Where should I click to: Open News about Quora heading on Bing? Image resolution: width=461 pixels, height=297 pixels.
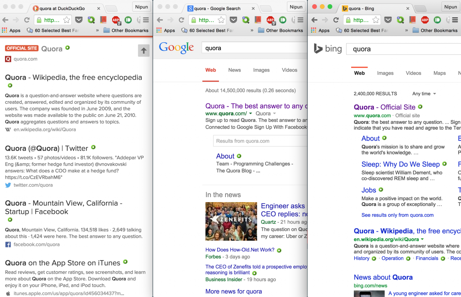point(383,277)
